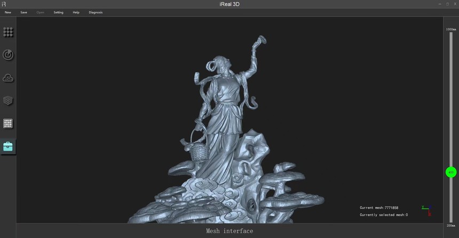Screen dimensions: 459x238
Task: Select the hexagonal mesh icon in sidebar
Action: coord(8,101)
